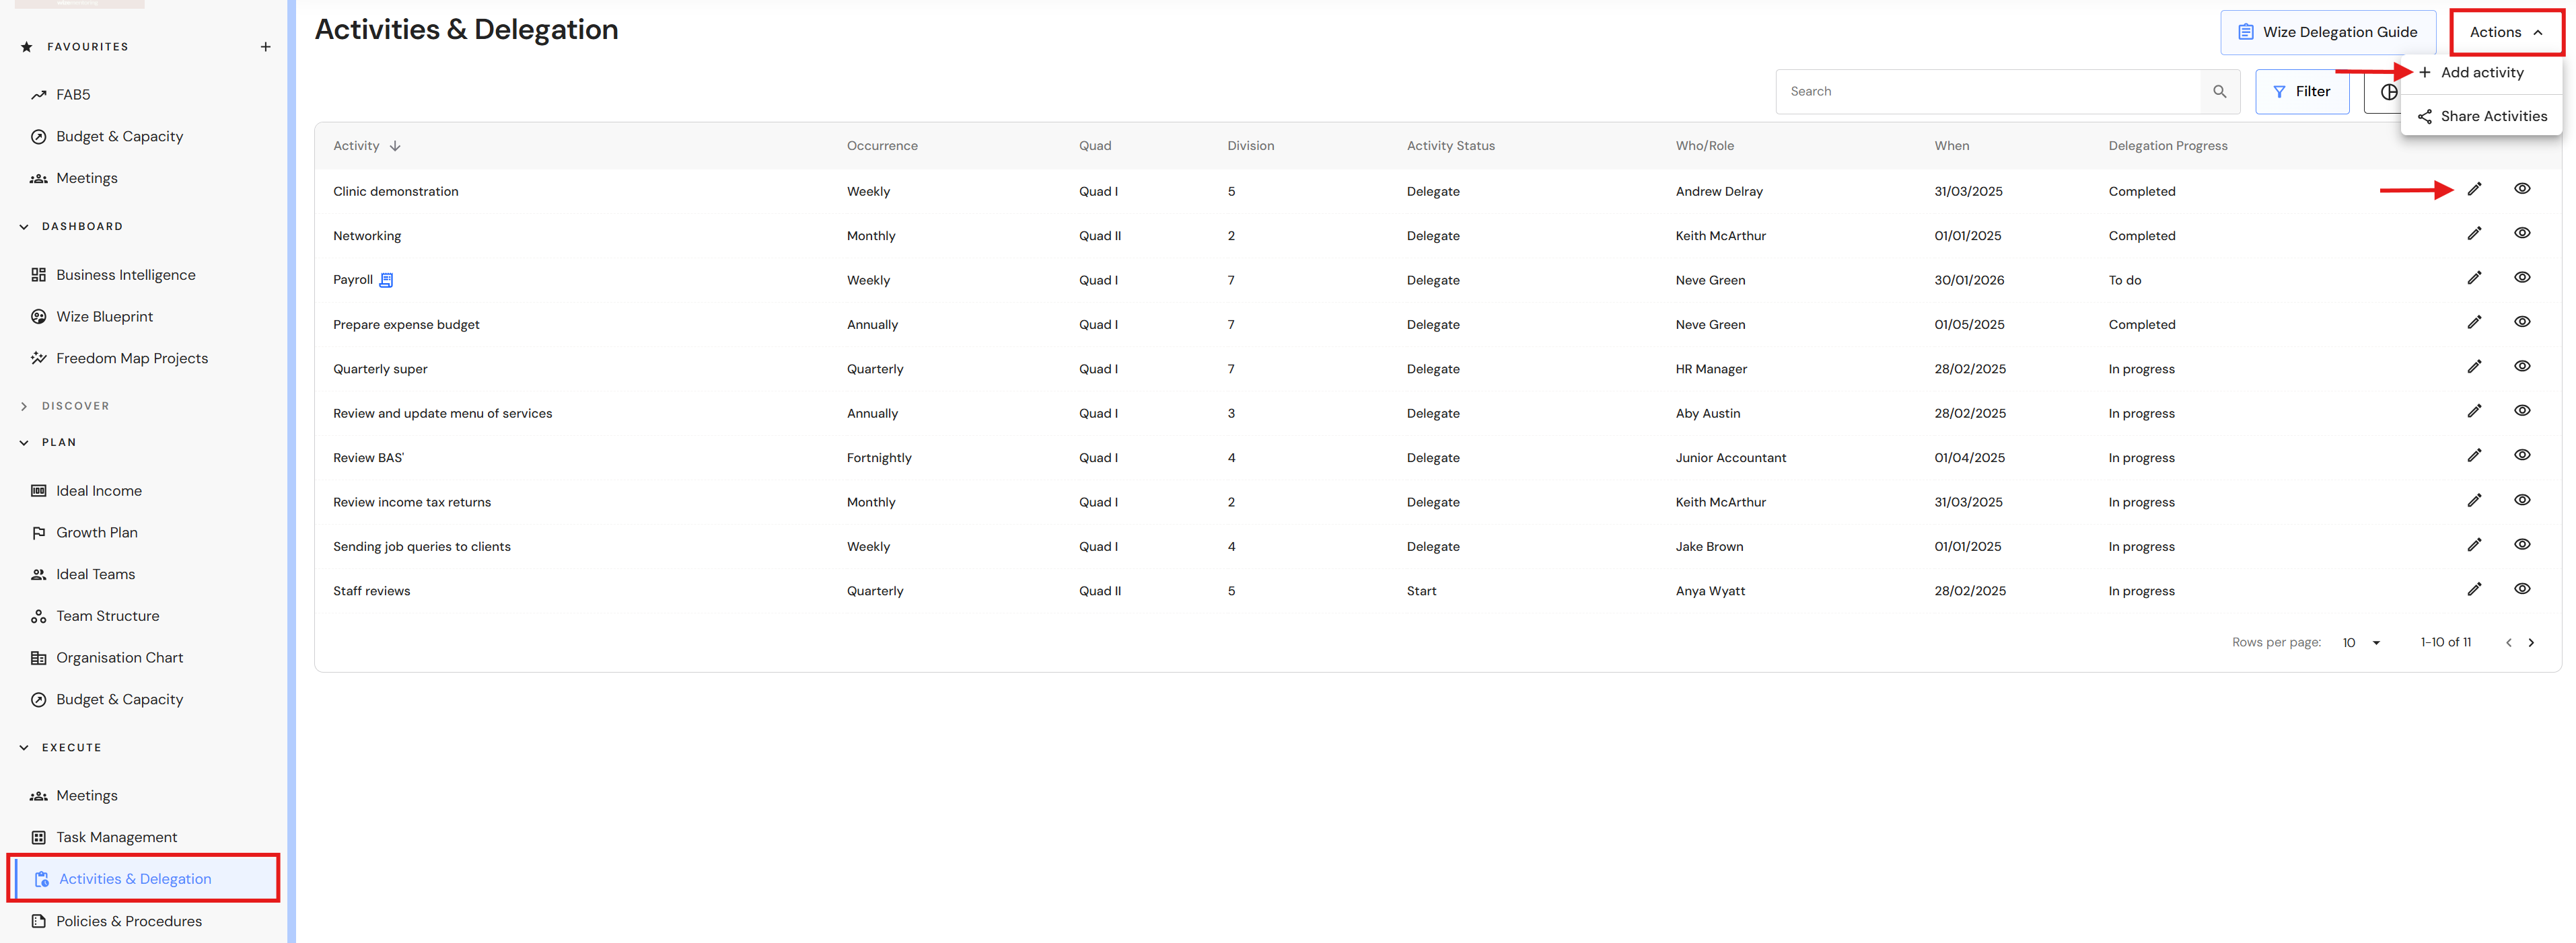
Task: Choose Add activity from Actions menu
Action: click(x=2481, y=72)
